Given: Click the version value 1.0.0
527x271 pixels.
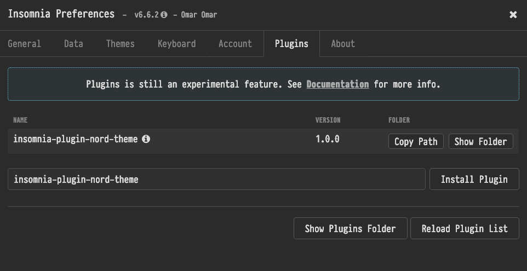Looking at the screenshot, I should 328,139.
